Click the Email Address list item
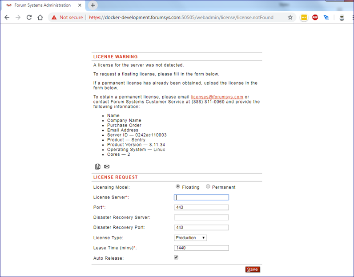Image resolution: width=354 pixels, height=277 pixels. tap(123, 130)
